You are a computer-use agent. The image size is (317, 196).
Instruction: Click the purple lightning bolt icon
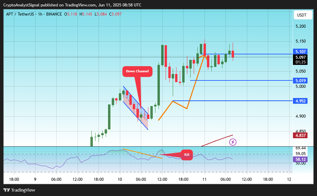pos(233,142)
